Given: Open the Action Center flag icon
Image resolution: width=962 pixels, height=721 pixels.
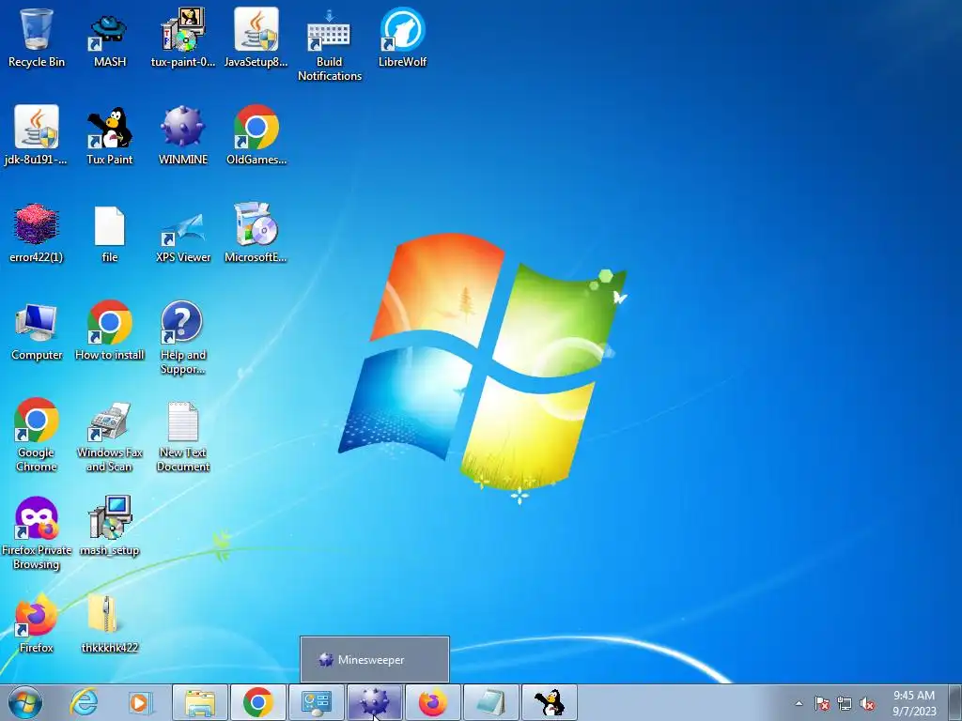Looking at the screenshot, I should point(822,703).
